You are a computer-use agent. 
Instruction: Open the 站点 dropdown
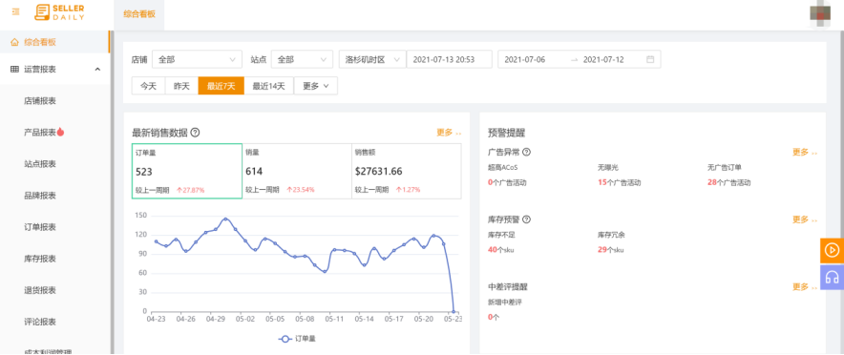click(x=302, y=60)
